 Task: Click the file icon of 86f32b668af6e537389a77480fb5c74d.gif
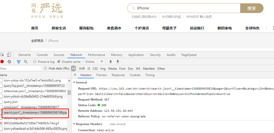point(1,123)
